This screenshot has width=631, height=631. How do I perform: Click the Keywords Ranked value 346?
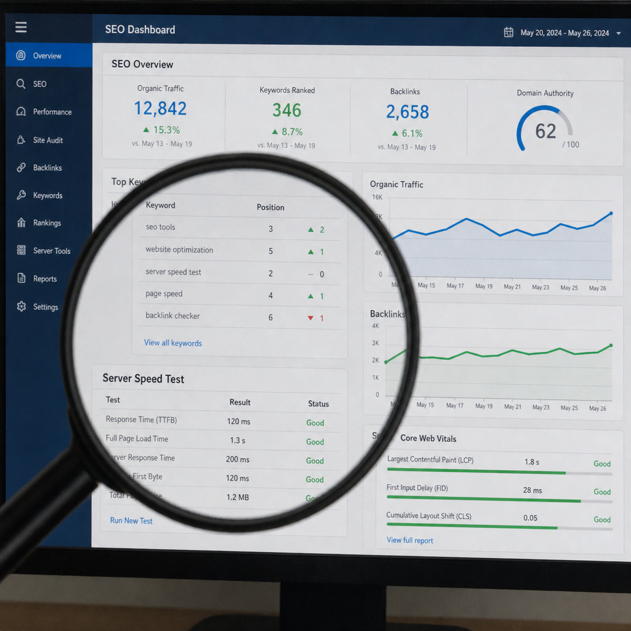coord(287,110)
